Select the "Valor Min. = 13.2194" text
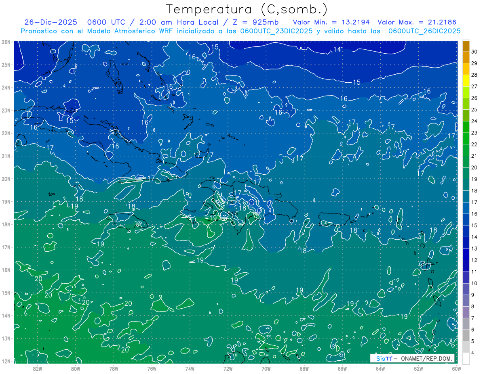 pyautogui.click(x=331, y=22)
